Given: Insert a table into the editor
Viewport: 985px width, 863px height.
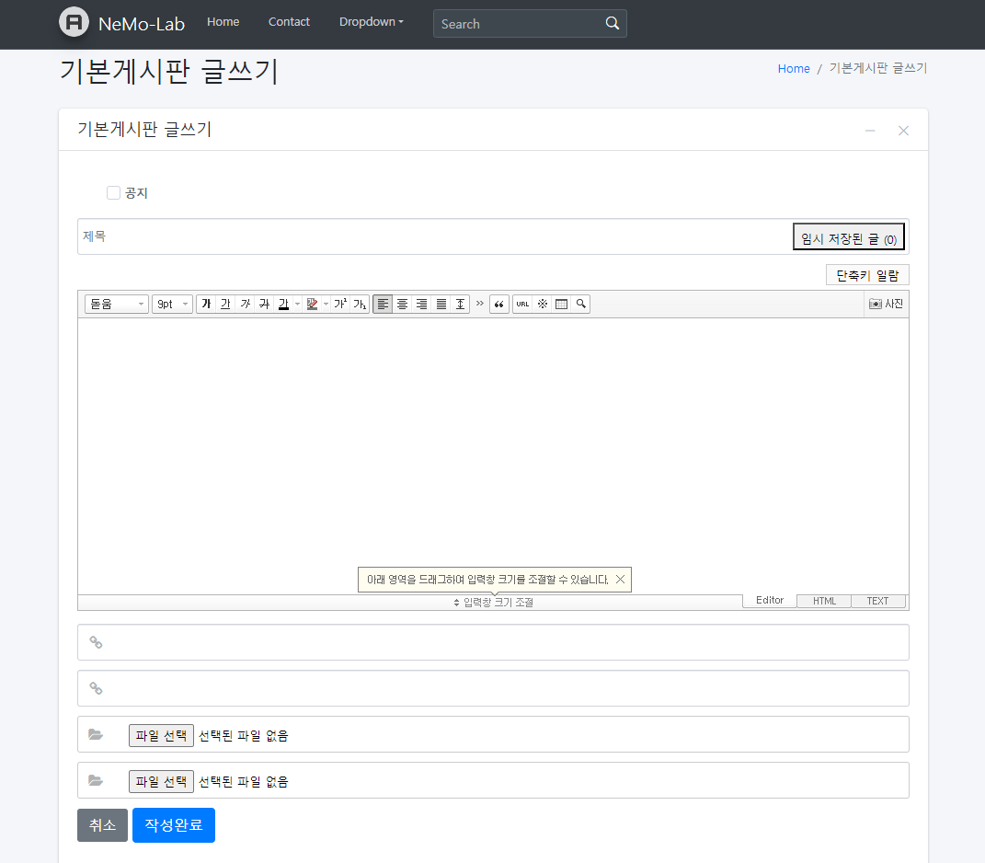Looking at the screenshot, I should pyautogui.click(x=561, y=304).
